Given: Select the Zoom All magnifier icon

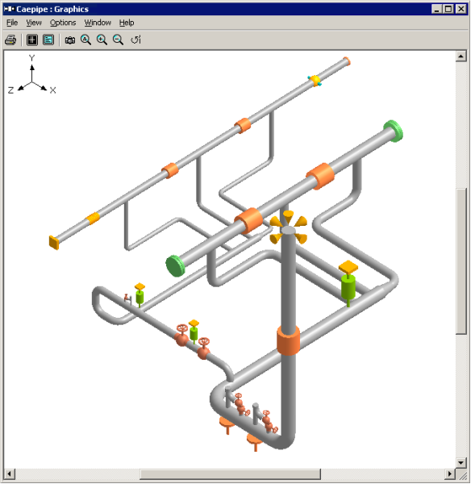Looking at the screenshot, I should pyautogui.click(x=85, y=40).
